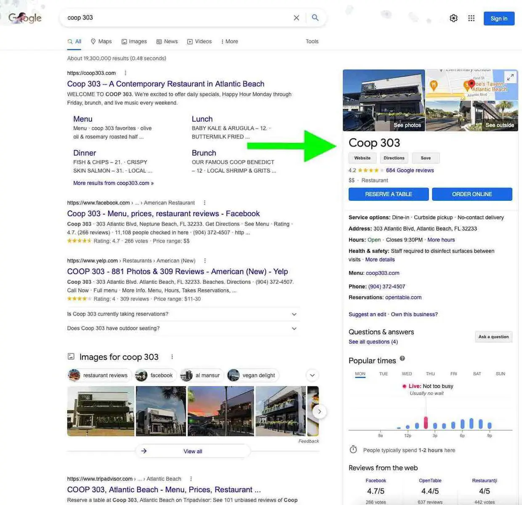522x505 pixels.
Task: Expand the image topic chips row chevron
Action: (x=312, y=375)
